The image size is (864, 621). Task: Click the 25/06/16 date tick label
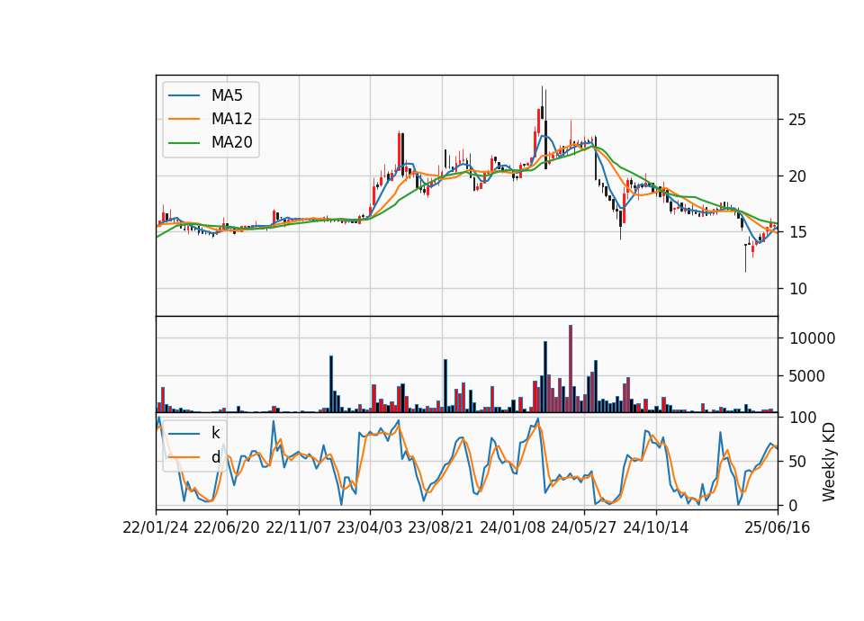pyautogui.click(x=778, y=528)
